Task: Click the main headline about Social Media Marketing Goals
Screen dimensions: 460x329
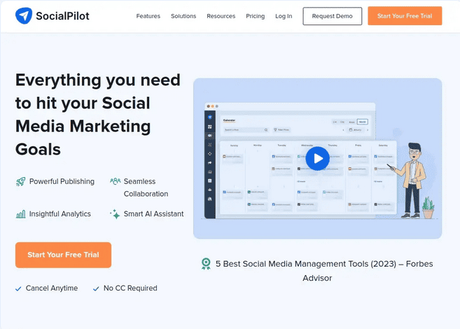Action: point(98,115)
